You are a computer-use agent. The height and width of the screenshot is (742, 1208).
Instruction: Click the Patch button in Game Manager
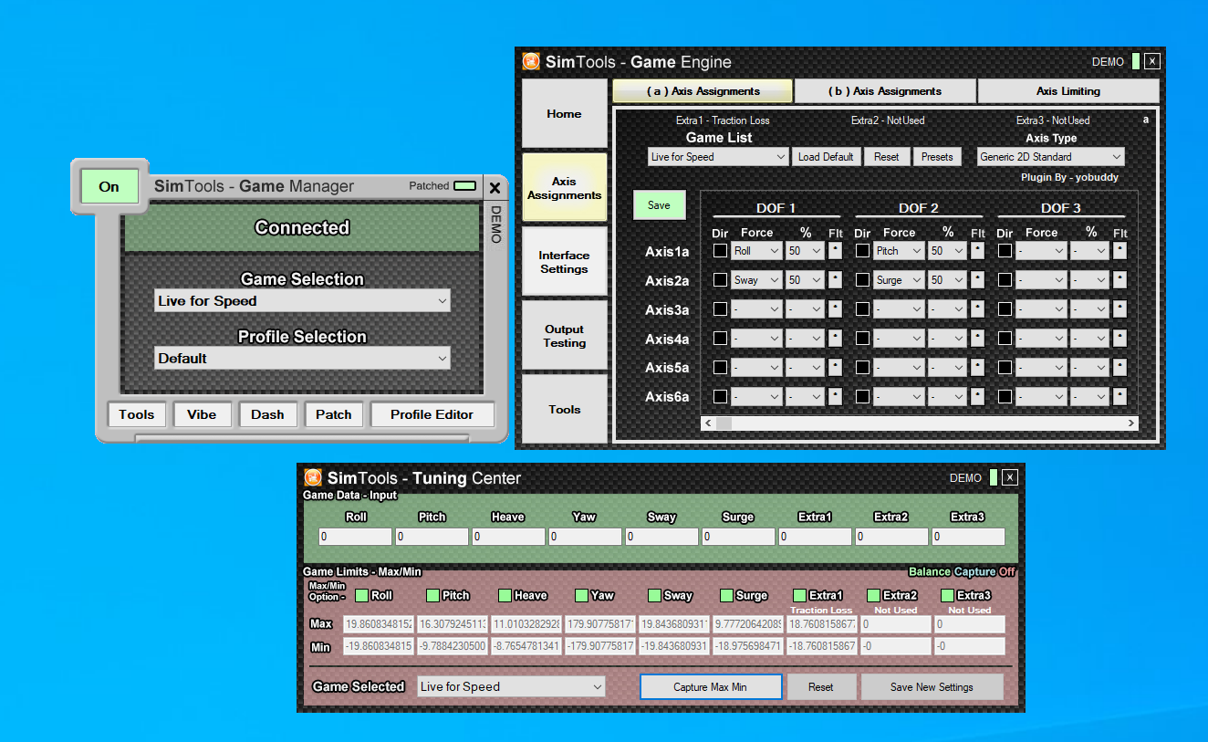pos(334,414)
